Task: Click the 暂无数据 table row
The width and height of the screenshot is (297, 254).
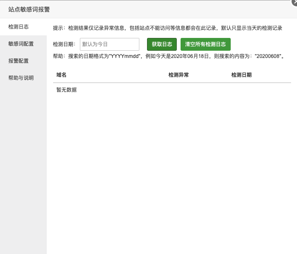Action: (x=172, y=90)
